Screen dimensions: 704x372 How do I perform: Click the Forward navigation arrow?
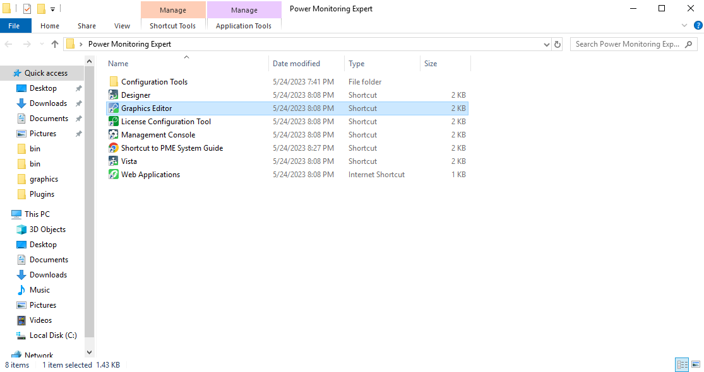[27, 44]
